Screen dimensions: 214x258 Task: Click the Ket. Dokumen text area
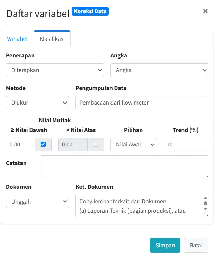tap(139, 205)
